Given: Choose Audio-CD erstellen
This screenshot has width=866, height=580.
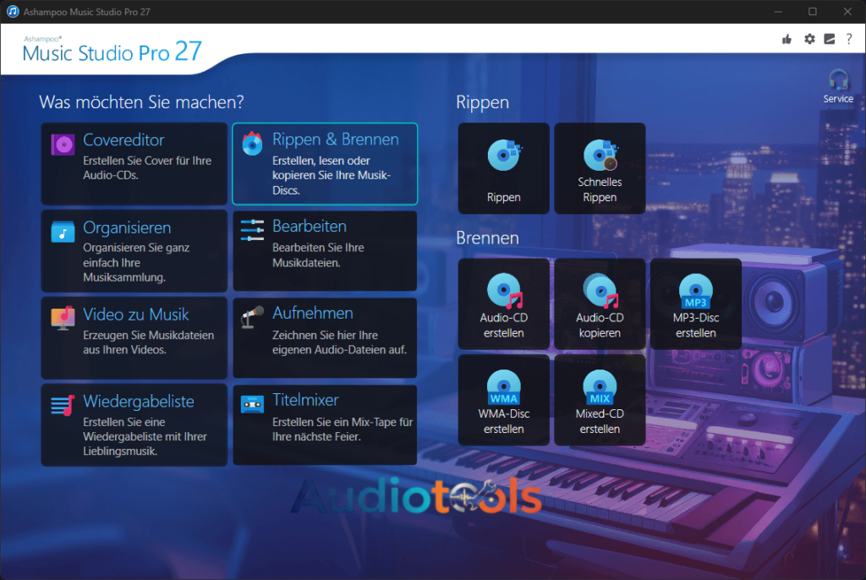Looking at the screenshot, I should point(504,304).
